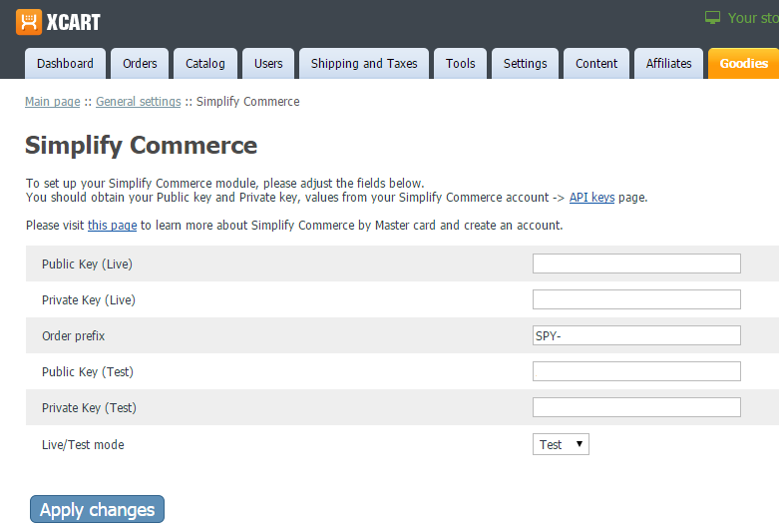Open Shipping and Taxes tab

(x=364, y=63)
